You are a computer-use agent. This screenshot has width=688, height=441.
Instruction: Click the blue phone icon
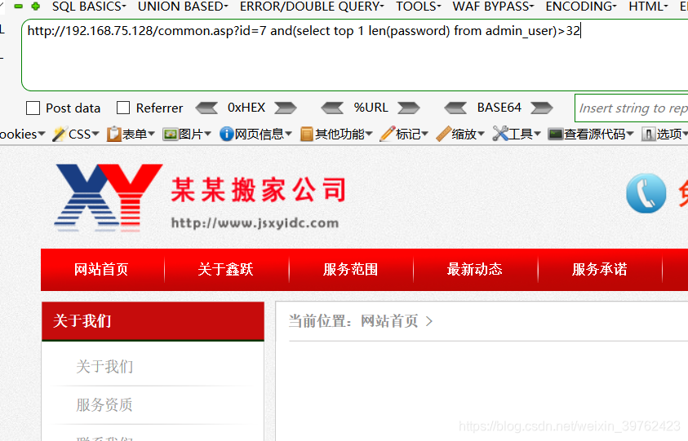click(646, 193)
